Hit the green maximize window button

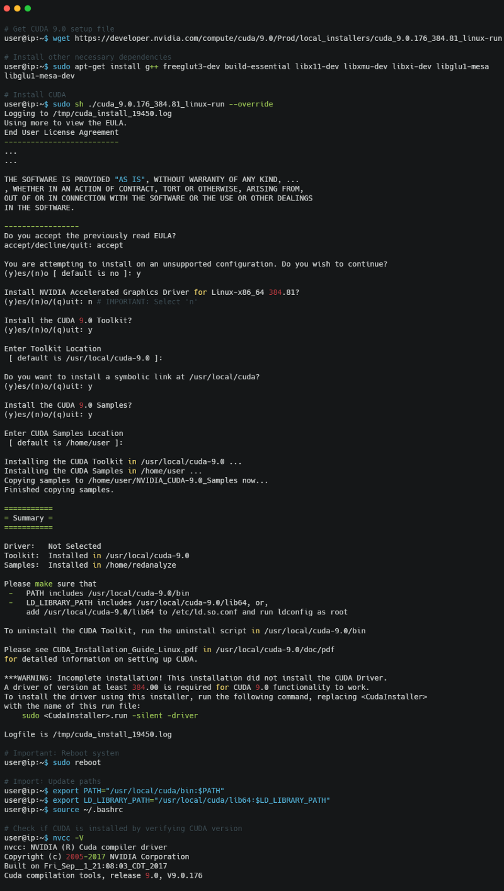pos(28,8)
